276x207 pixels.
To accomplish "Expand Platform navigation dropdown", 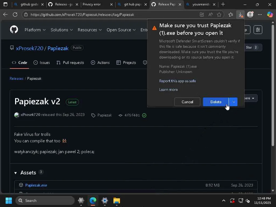I will pyautogui.click(x=35, y=30).
